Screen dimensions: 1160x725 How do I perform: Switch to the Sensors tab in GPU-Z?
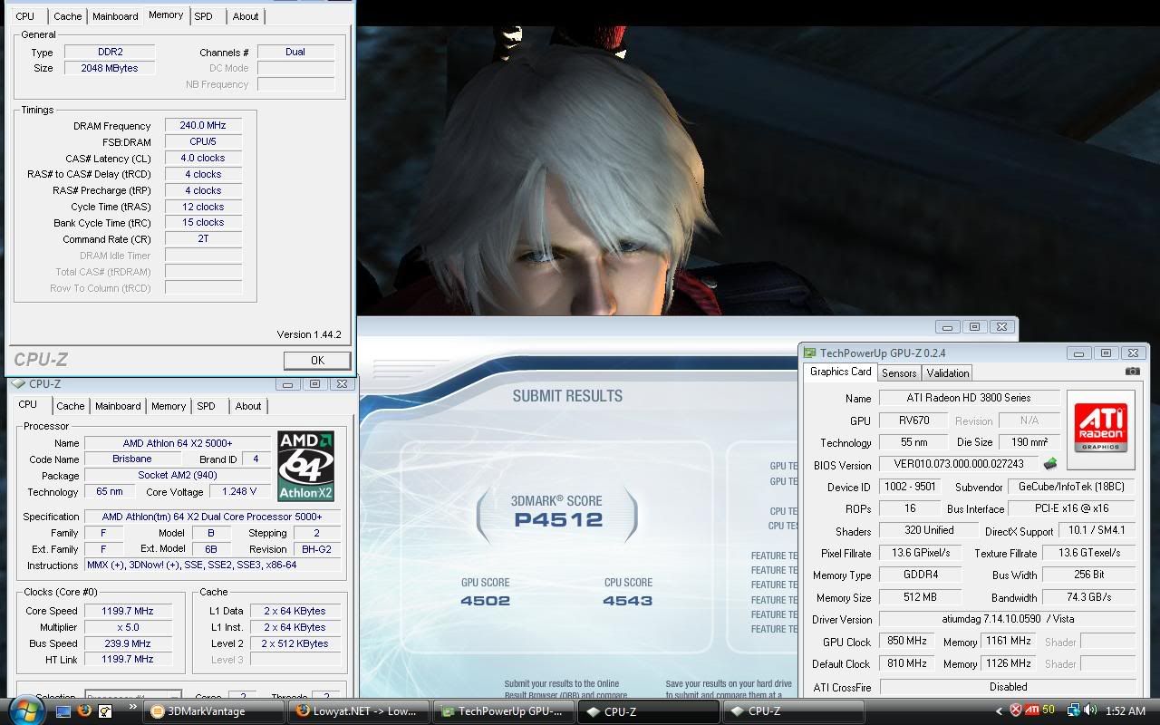point(898,373)
